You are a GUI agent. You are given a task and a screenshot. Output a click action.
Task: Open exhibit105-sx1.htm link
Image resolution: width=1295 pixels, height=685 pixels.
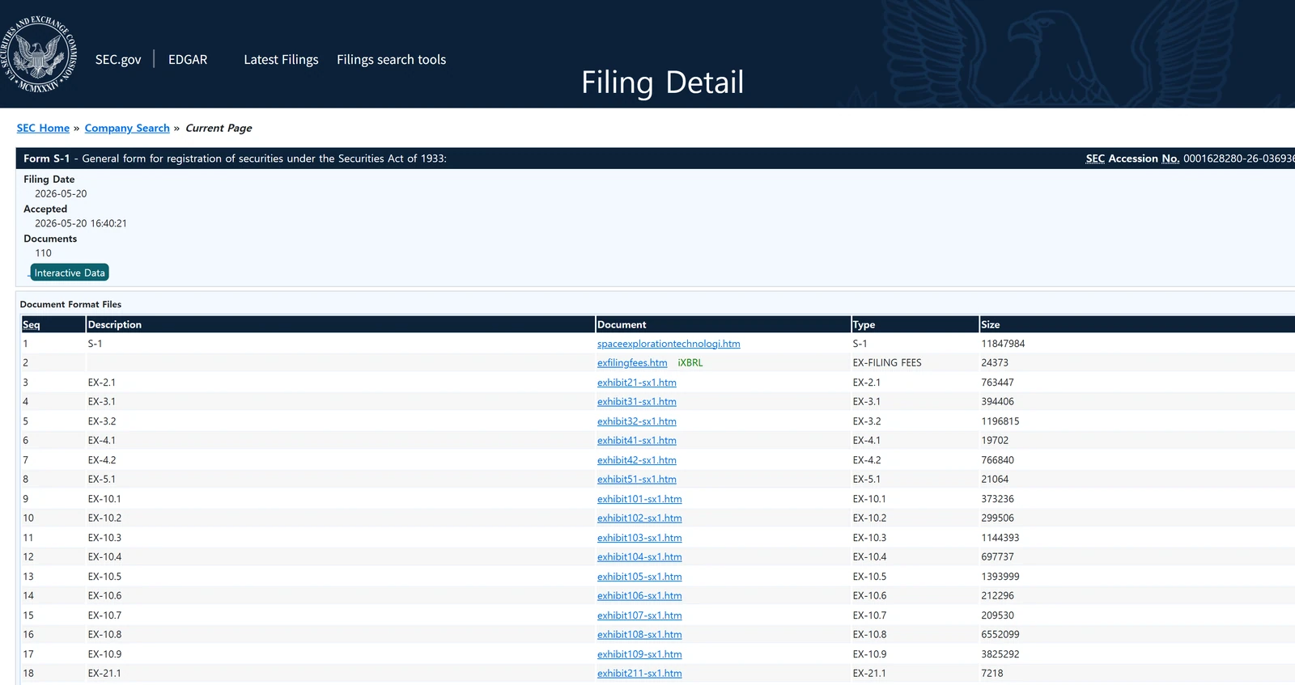click(639, 577)
